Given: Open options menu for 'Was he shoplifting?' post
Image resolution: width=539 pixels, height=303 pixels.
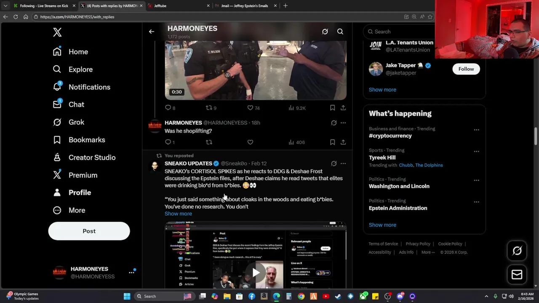Looking at the screenshot, I should click(343, 123).
